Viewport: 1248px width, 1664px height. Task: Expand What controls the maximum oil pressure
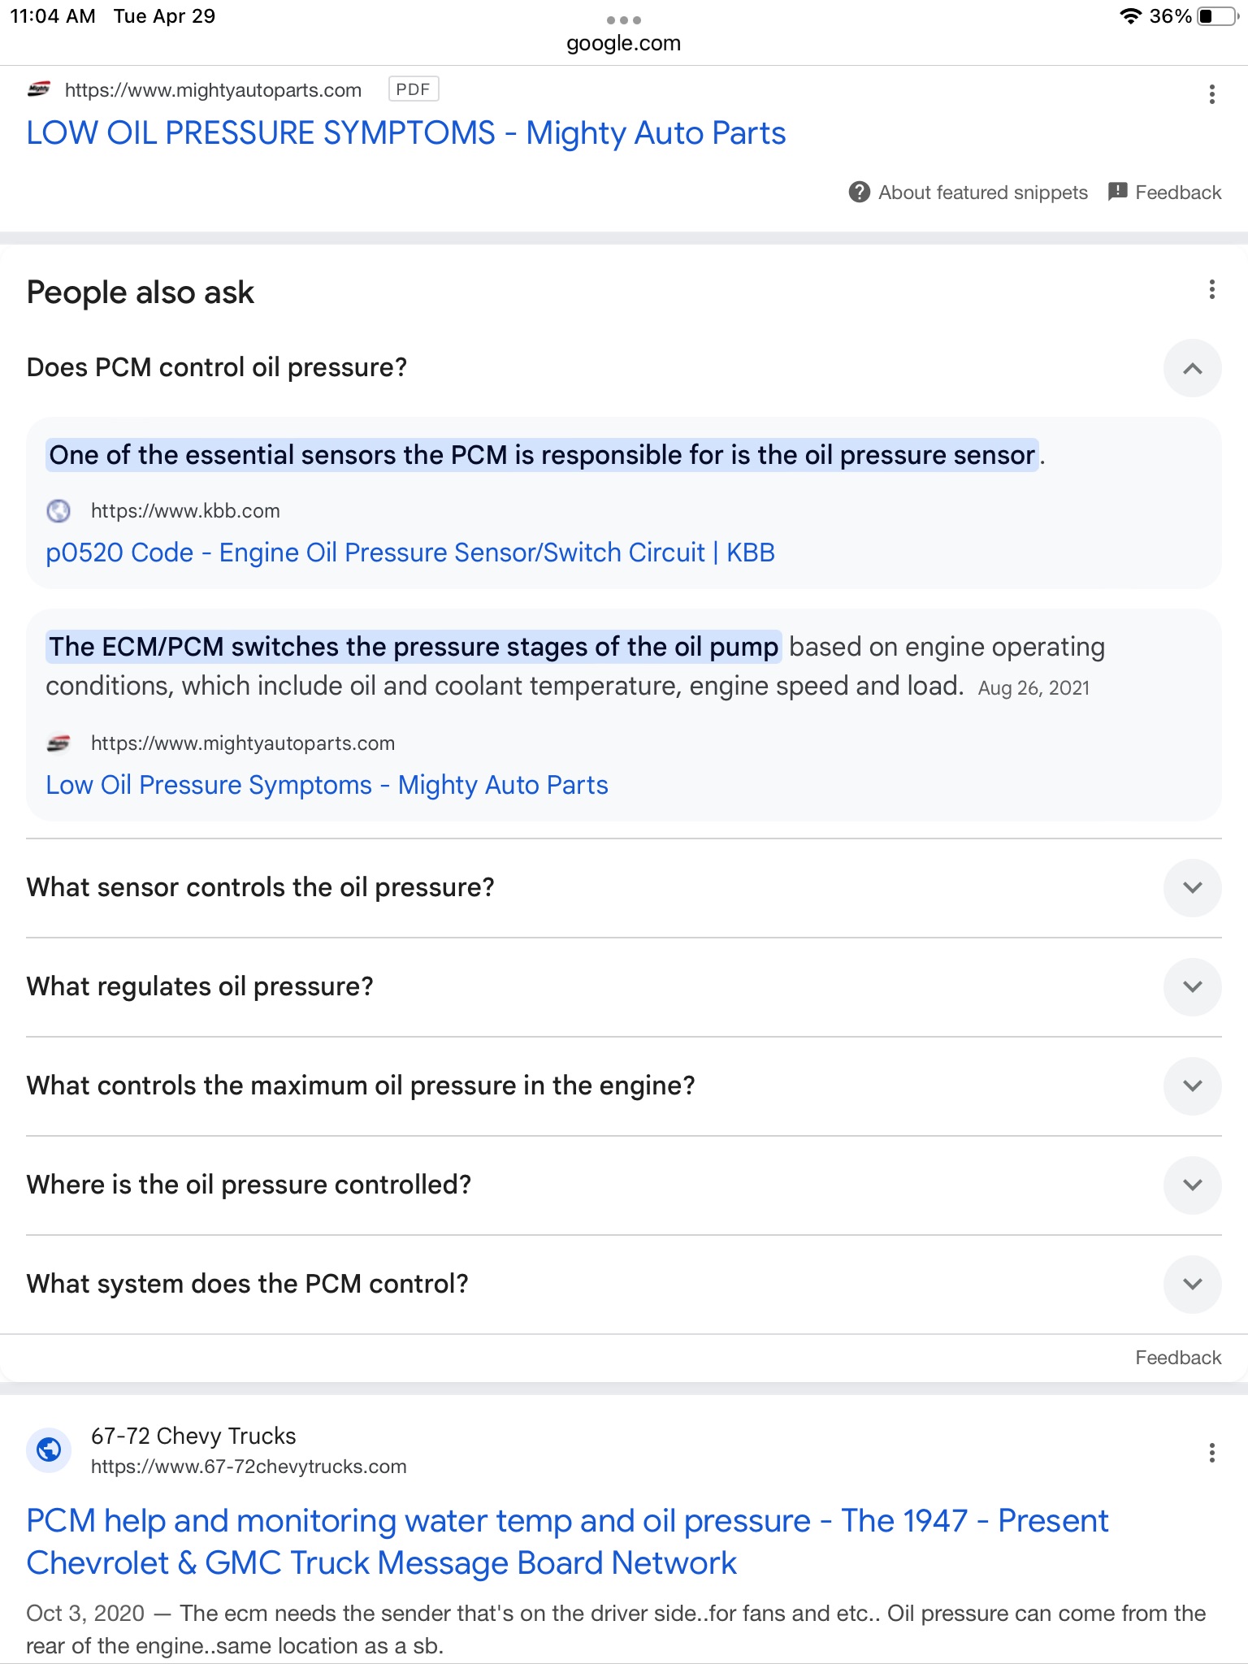[x=1192, y=1085]
